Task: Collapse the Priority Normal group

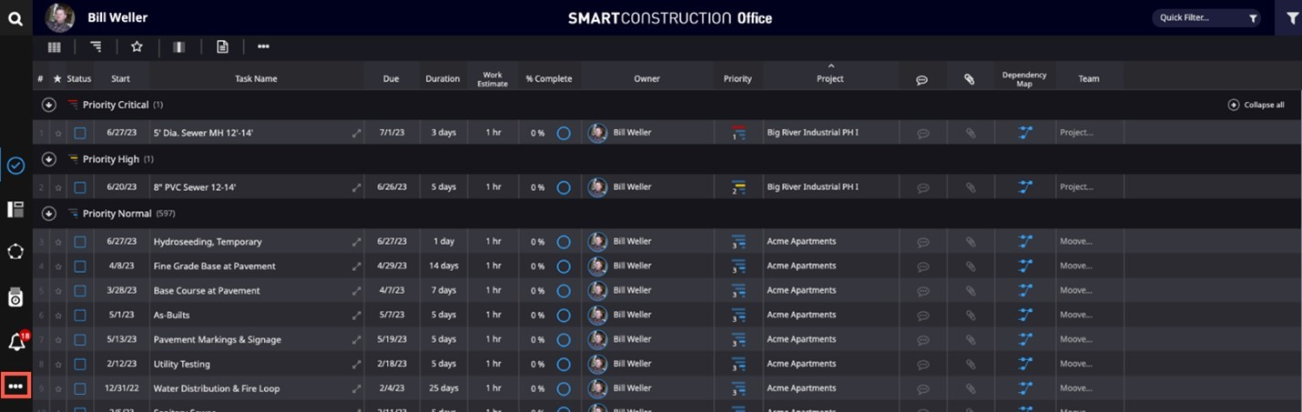Action: point(49,214)
